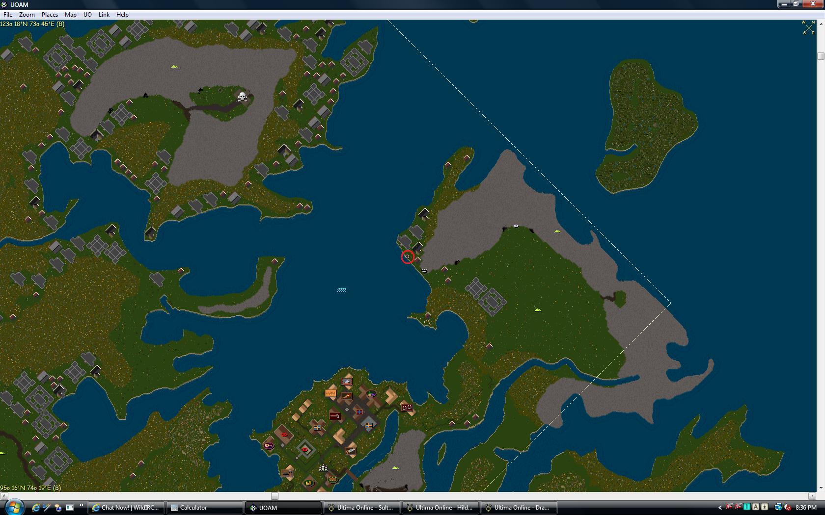Click the horizontal scrollbar thumb

click(275, 496)
